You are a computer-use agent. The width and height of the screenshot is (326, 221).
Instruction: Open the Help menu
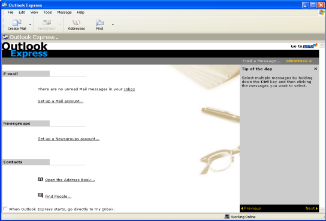pyautogui.click(x=81, y=12)
